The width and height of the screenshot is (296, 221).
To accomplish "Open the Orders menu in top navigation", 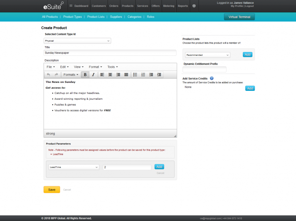I will pos(114,6).
